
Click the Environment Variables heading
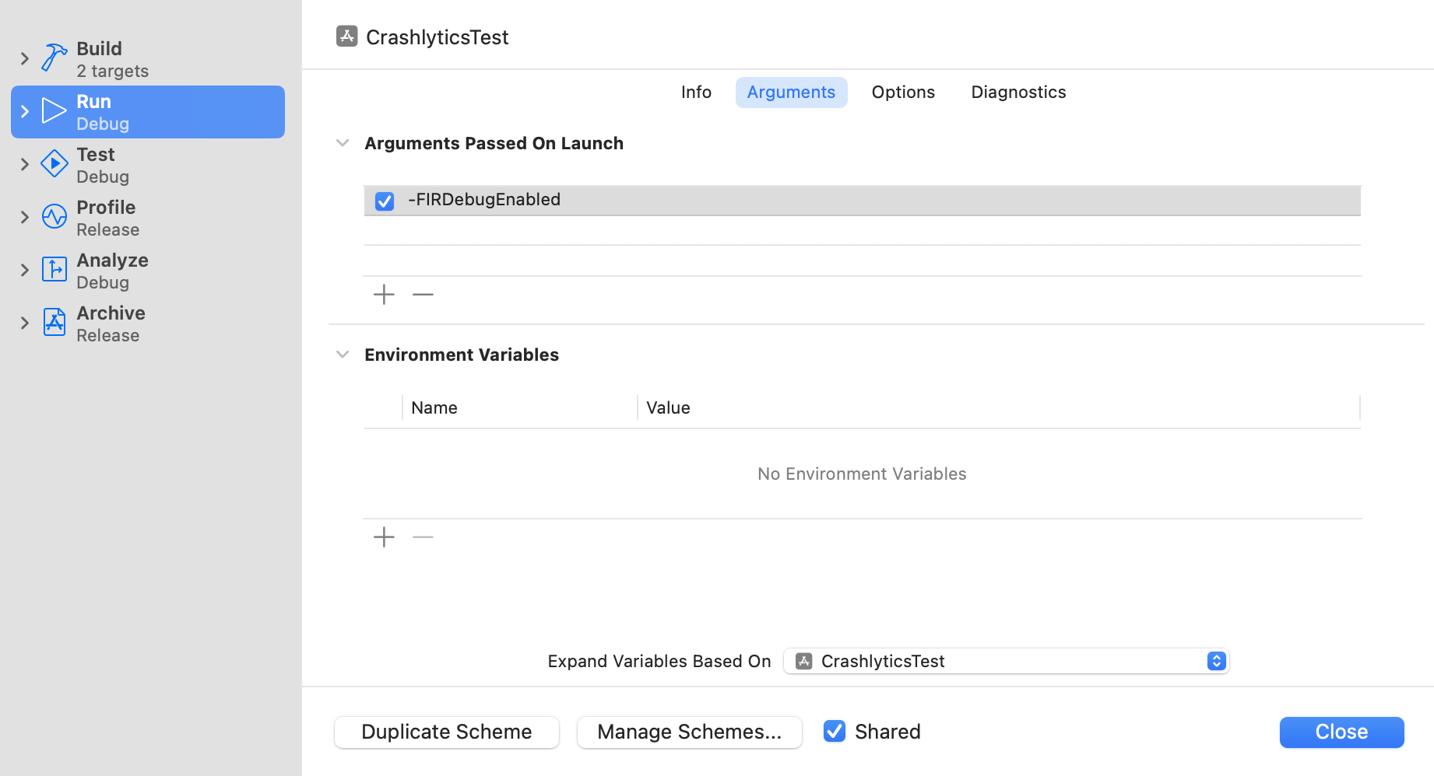(x=462, y=355)
